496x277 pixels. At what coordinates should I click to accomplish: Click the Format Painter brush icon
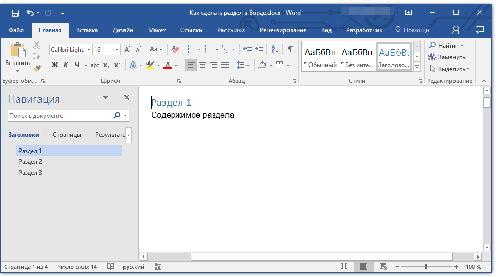click(x=37, y=68)
